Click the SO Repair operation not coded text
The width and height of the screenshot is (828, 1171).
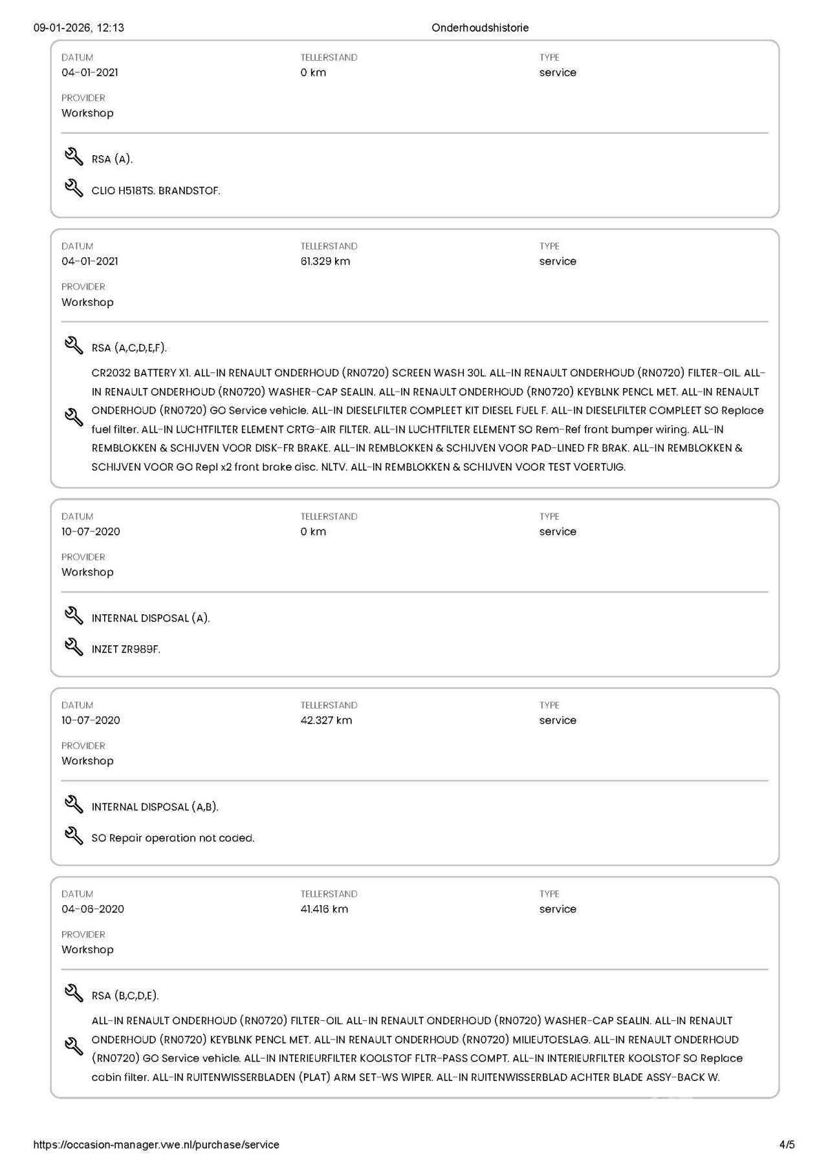tap(173, 838)
